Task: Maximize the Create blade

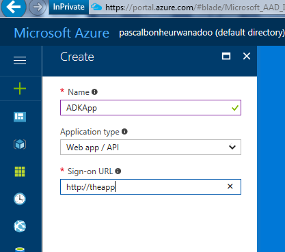Action: point(226,56)
